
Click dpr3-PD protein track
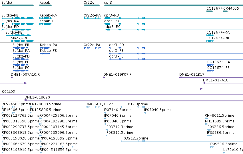pos(176,48)
